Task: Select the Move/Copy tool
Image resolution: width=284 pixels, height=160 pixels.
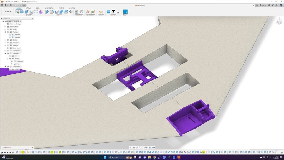Action: 71,12
